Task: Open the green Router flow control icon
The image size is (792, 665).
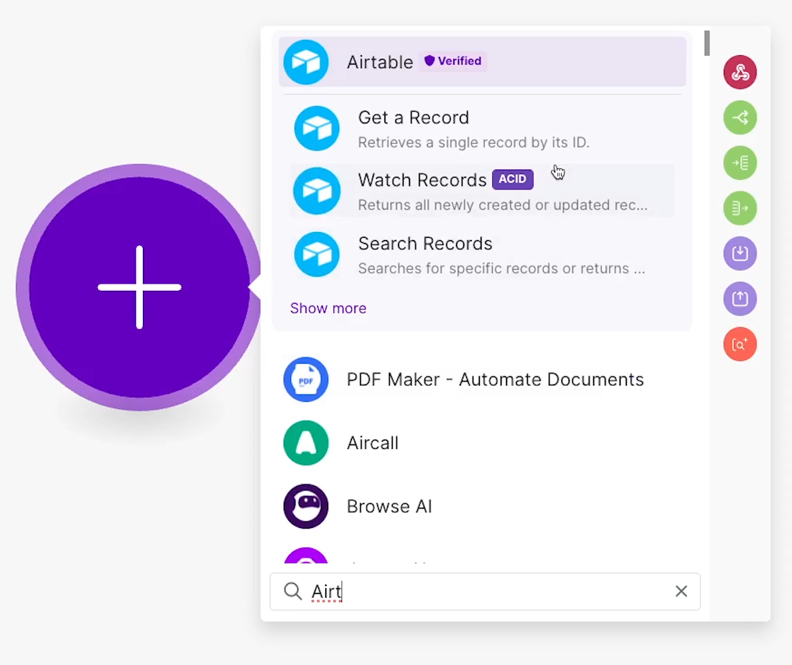Action: (740, 117)
